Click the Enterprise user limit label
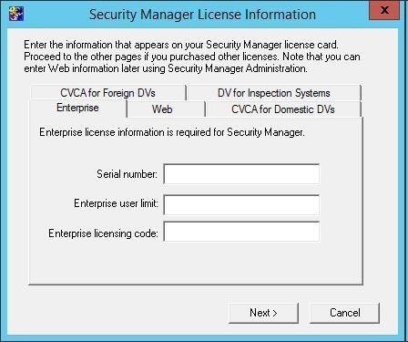This screenshot has height=342, width=408. point(116,203)
